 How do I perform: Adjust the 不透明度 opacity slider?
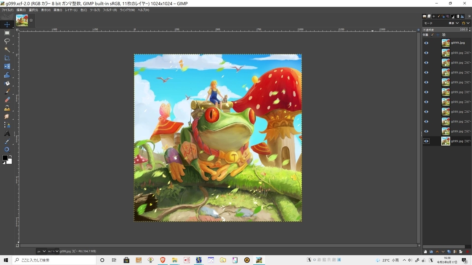click(446, 29)
